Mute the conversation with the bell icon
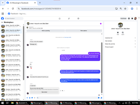Image resolution: width=140 pixels, height=105 pixels. coord(118,32)
